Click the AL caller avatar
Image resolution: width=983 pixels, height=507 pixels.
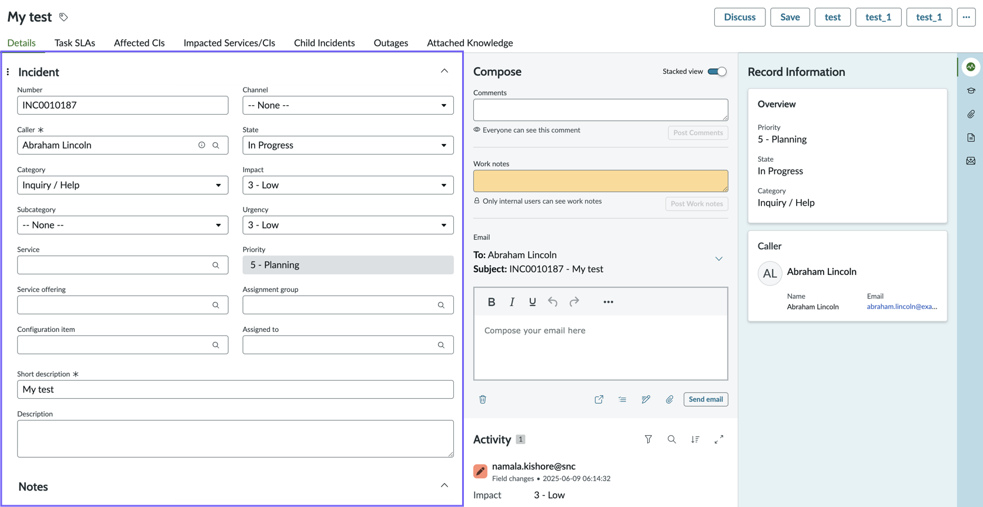pos(770,273)
